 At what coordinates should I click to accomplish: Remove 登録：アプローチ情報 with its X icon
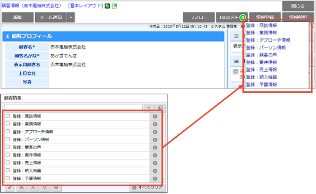pos(155,132)
